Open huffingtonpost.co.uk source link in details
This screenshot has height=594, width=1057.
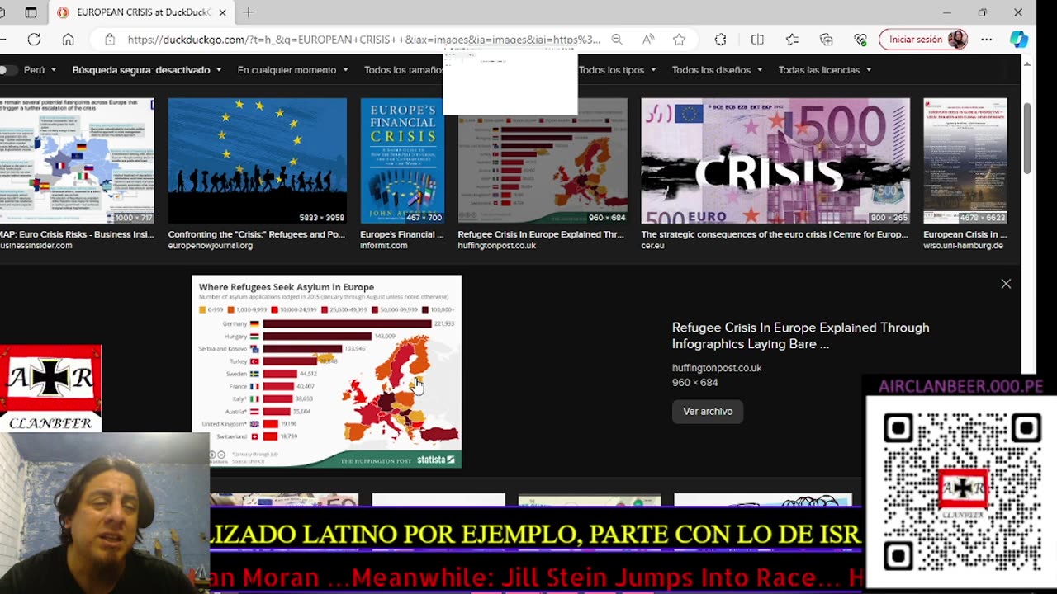tap(717, 368)
